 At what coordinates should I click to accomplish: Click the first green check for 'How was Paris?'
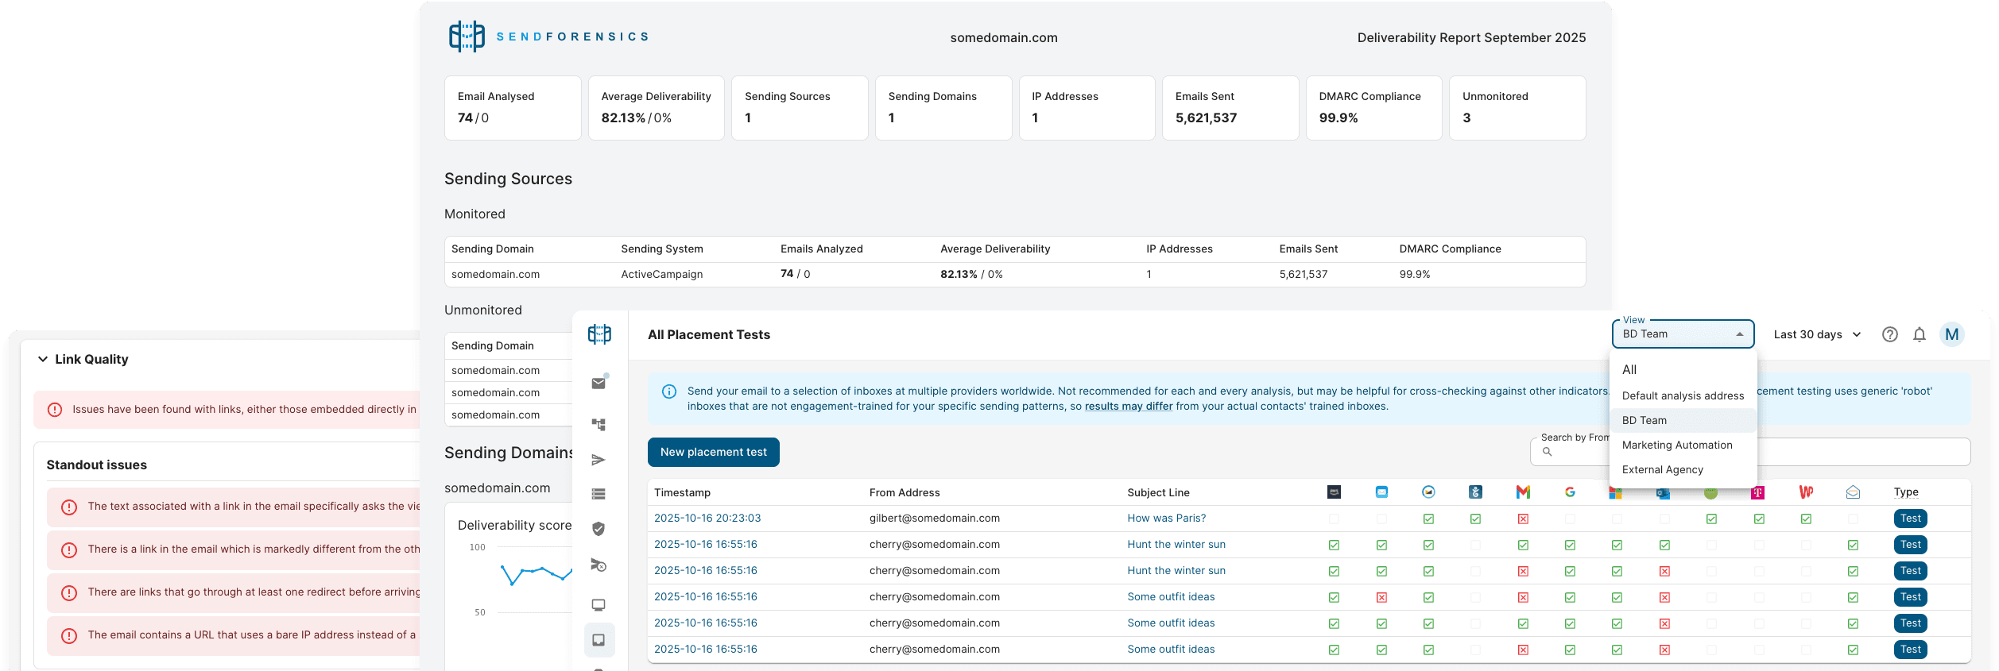click(1428, 519)
